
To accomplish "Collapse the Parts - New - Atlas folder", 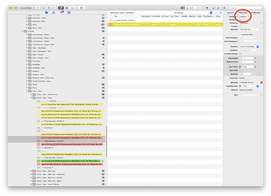I will tap(31, 97).
